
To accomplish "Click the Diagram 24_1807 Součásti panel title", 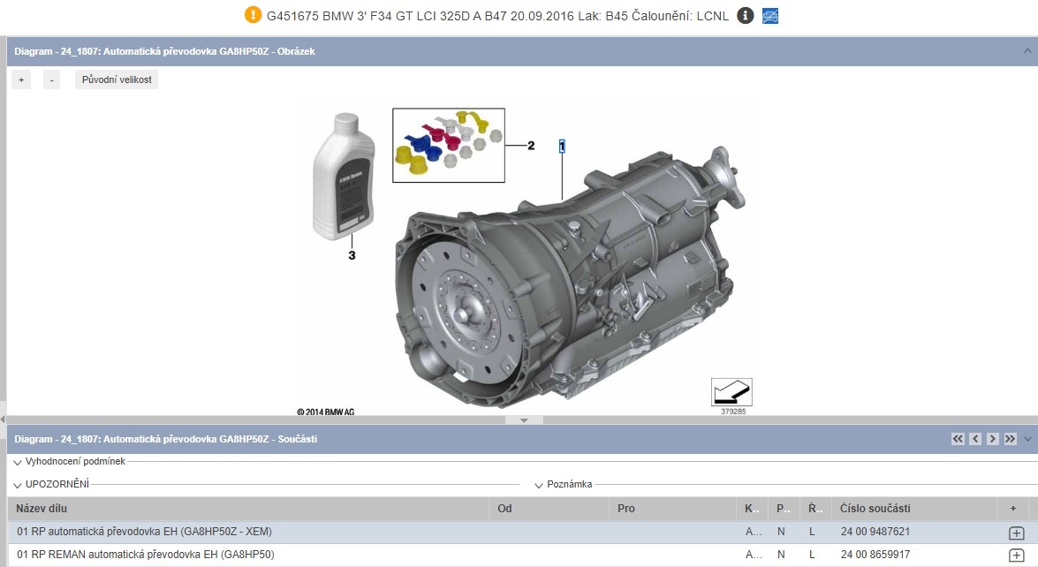I will tap(165, 439).
